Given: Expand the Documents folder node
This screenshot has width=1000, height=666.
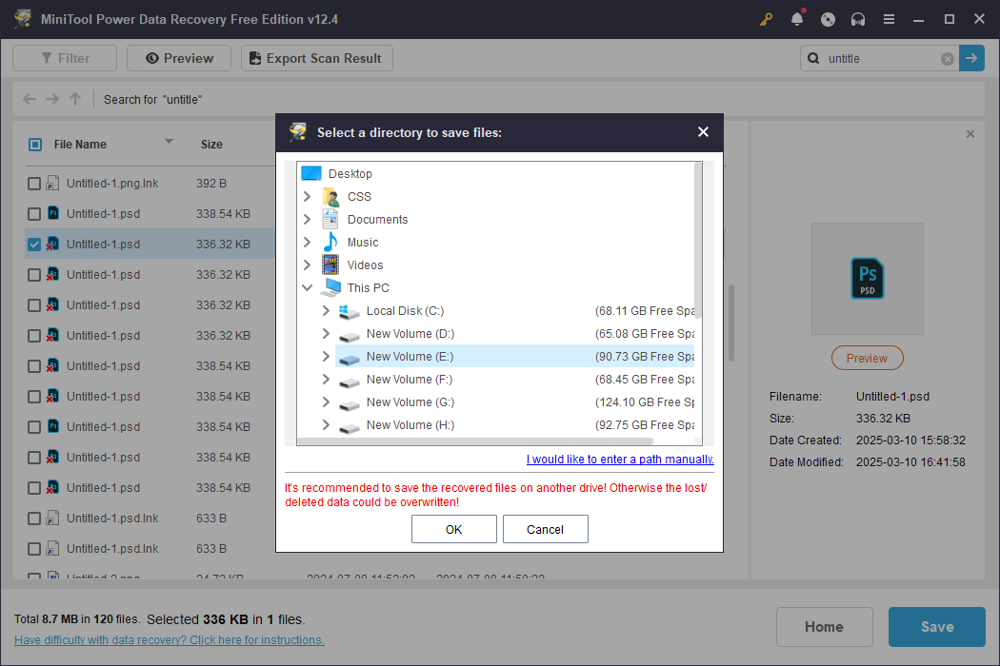Looking at the screenshot, I should click(x=308, y=219).
